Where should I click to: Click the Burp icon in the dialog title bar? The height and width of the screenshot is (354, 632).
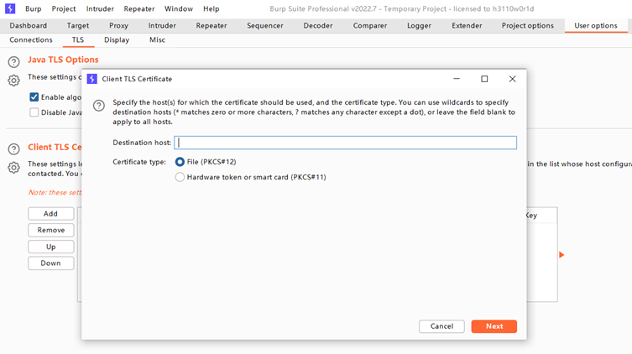tap(91, 79)
